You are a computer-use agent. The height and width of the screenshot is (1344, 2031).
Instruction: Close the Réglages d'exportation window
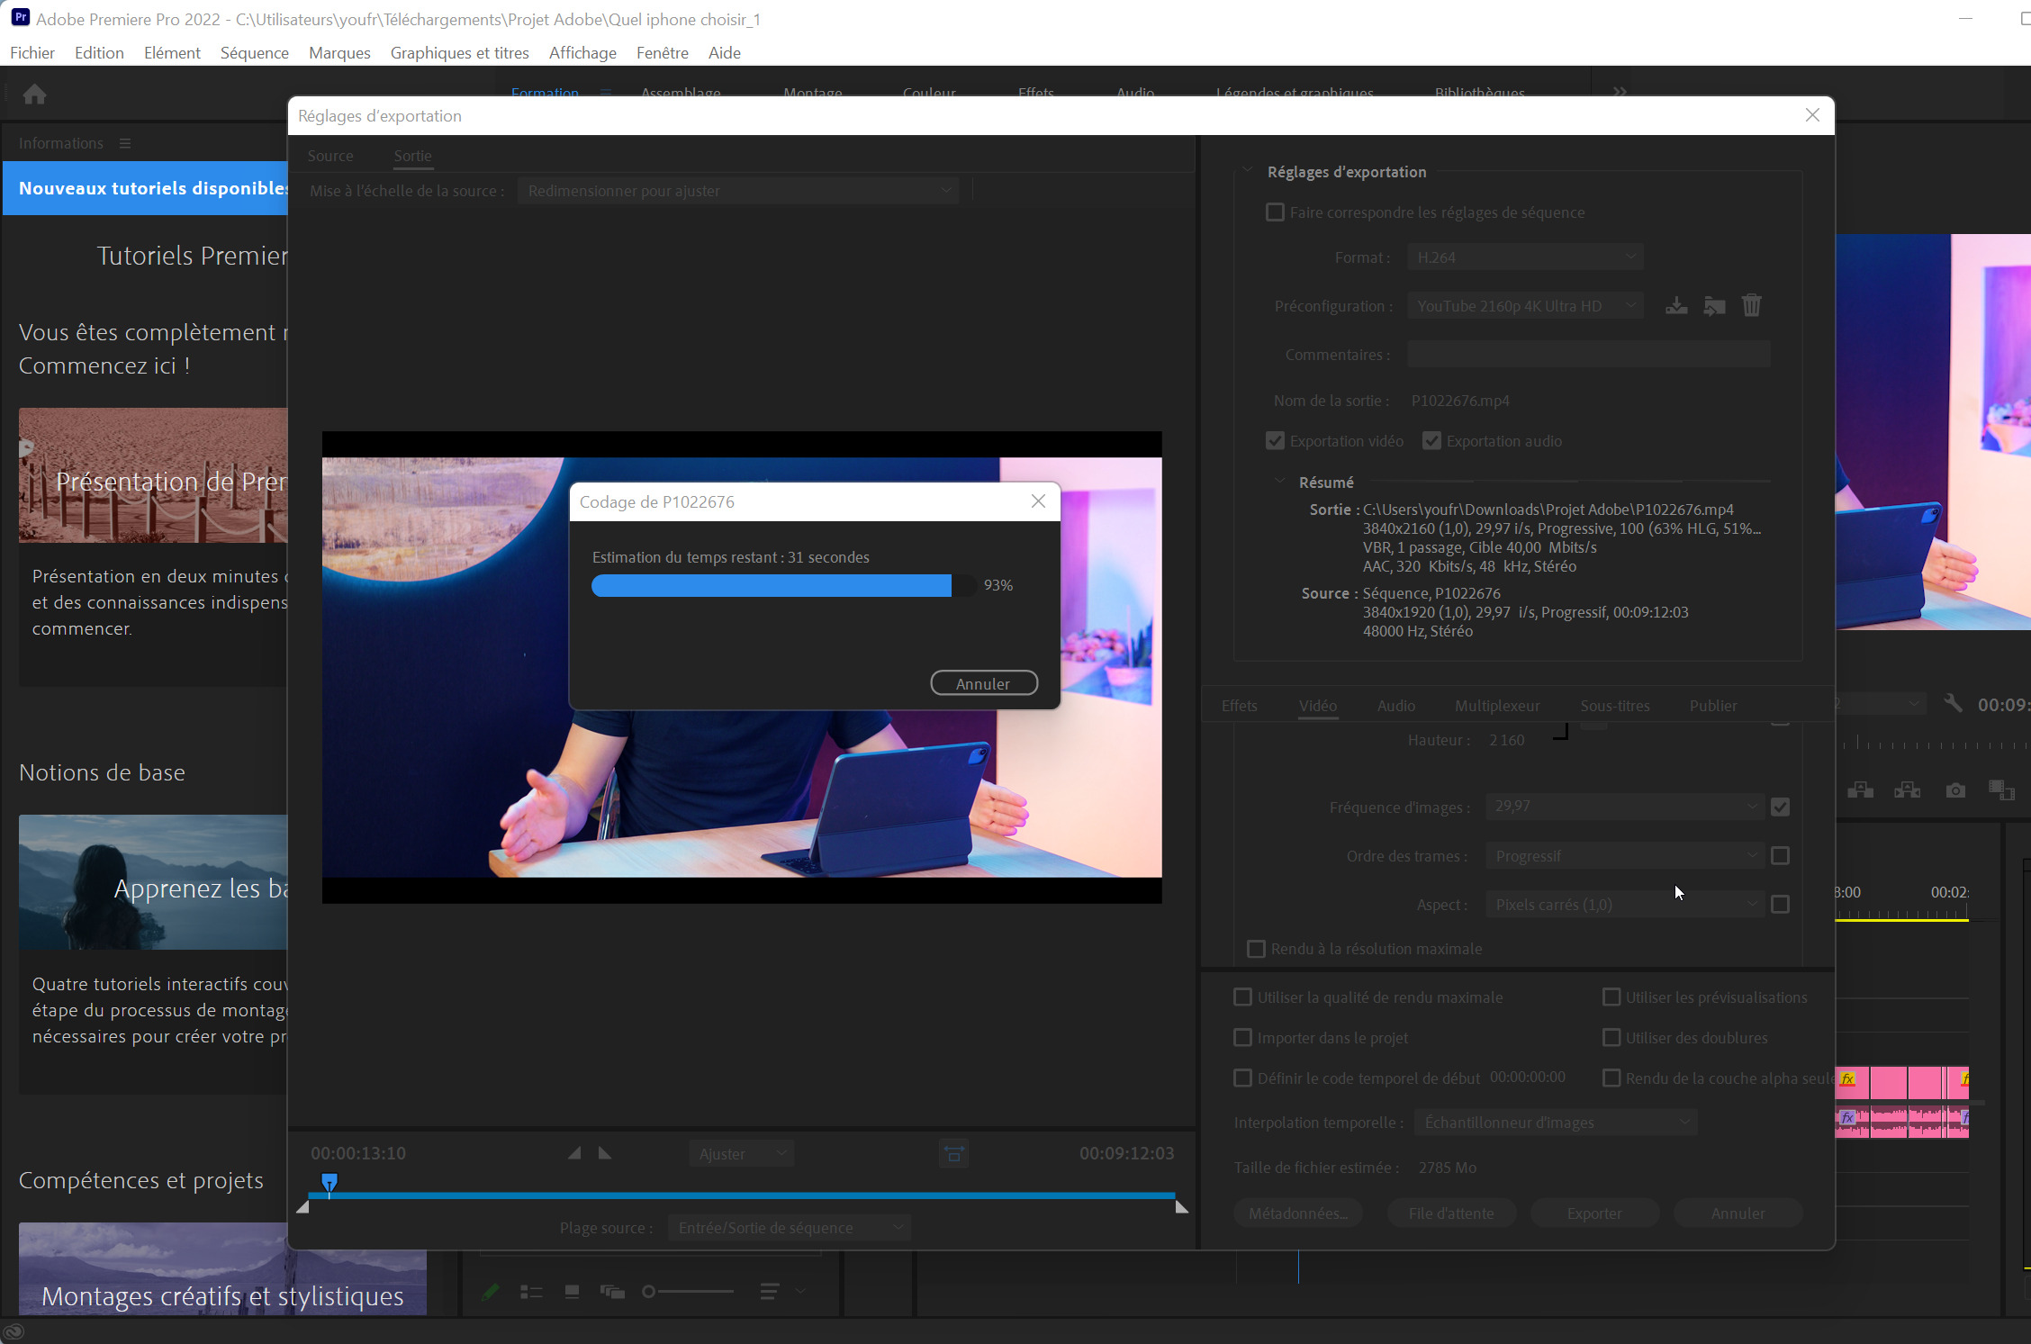pyautogui.click(x=1812, y=115)
